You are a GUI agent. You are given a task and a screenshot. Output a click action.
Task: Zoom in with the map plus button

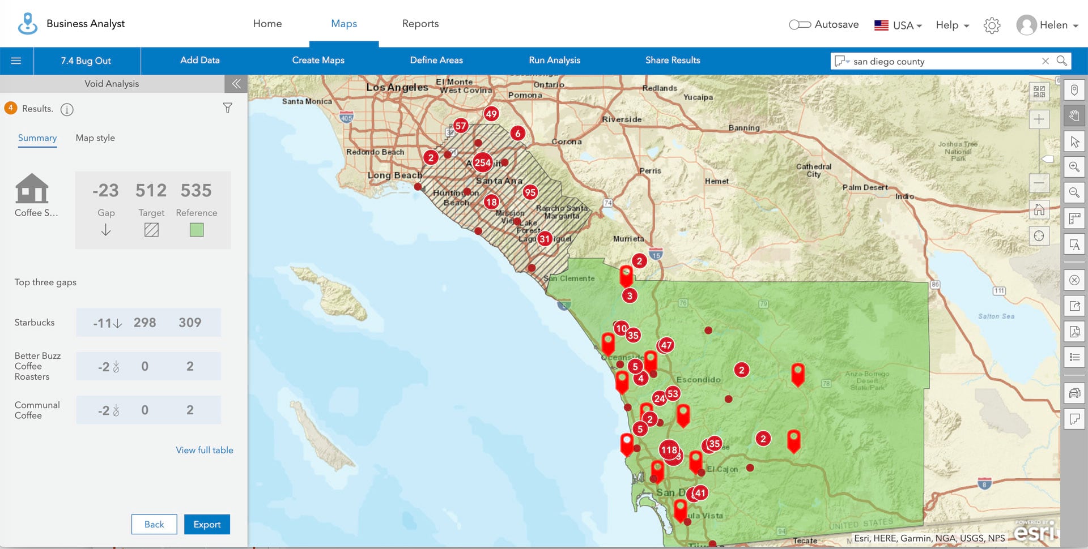click(x=1039, y=119)
